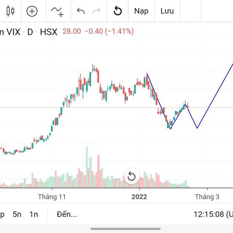Open the indicators menu icon
Viewport: 233px width, 233px height.
coord(57,12)
